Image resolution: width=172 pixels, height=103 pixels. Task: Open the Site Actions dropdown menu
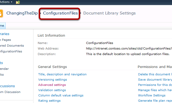tap(6, 2)
